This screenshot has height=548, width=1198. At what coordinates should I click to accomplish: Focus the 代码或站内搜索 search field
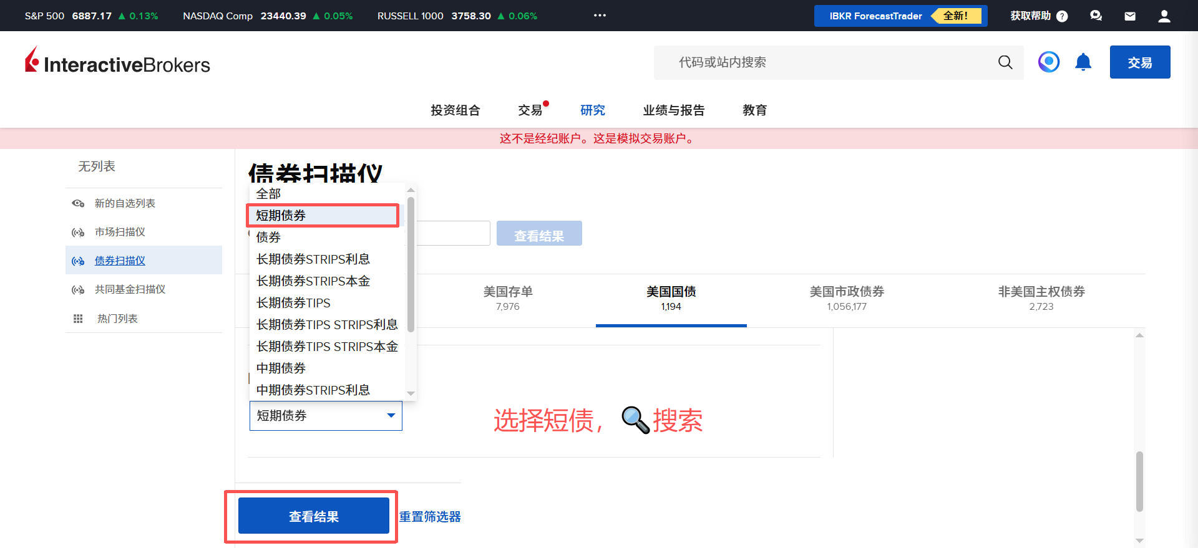[x=824, y=62]
